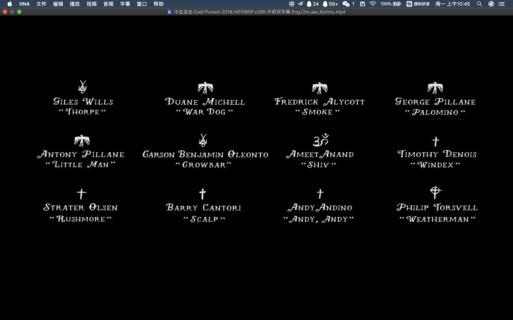Launch Siri from the menu bar

coord(491,4)
